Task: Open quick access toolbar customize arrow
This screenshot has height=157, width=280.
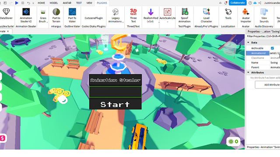Action: [33, 3]
